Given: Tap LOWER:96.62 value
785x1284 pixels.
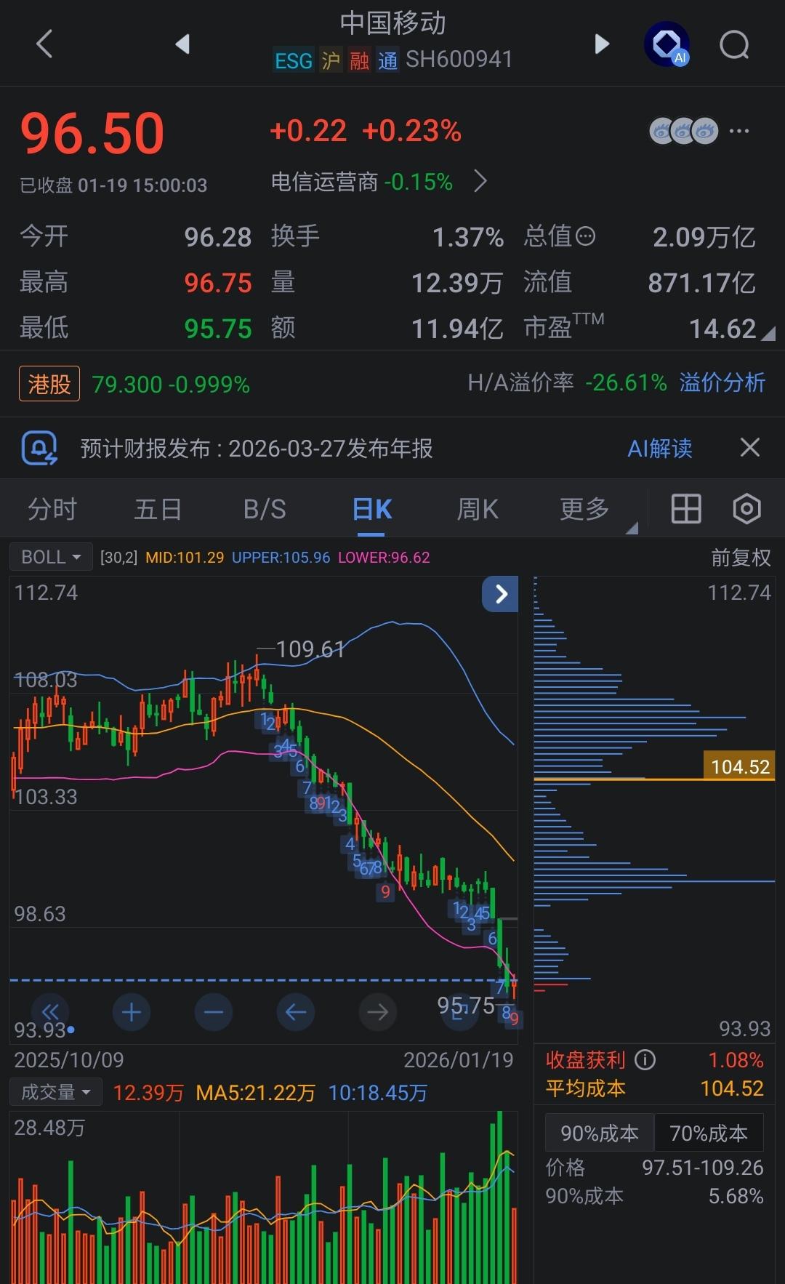Looking at the screenshot, I should click(x=384, y=558).
